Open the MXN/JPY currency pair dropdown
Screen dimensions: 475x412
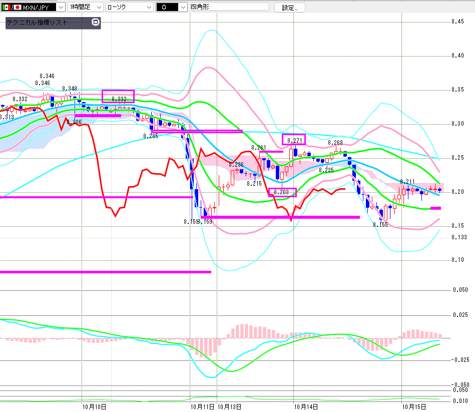60,8
